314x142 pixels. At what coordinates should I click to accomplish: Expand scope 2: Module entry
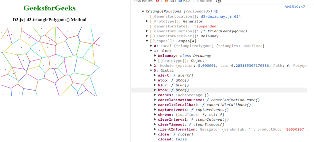click(151, 65)
